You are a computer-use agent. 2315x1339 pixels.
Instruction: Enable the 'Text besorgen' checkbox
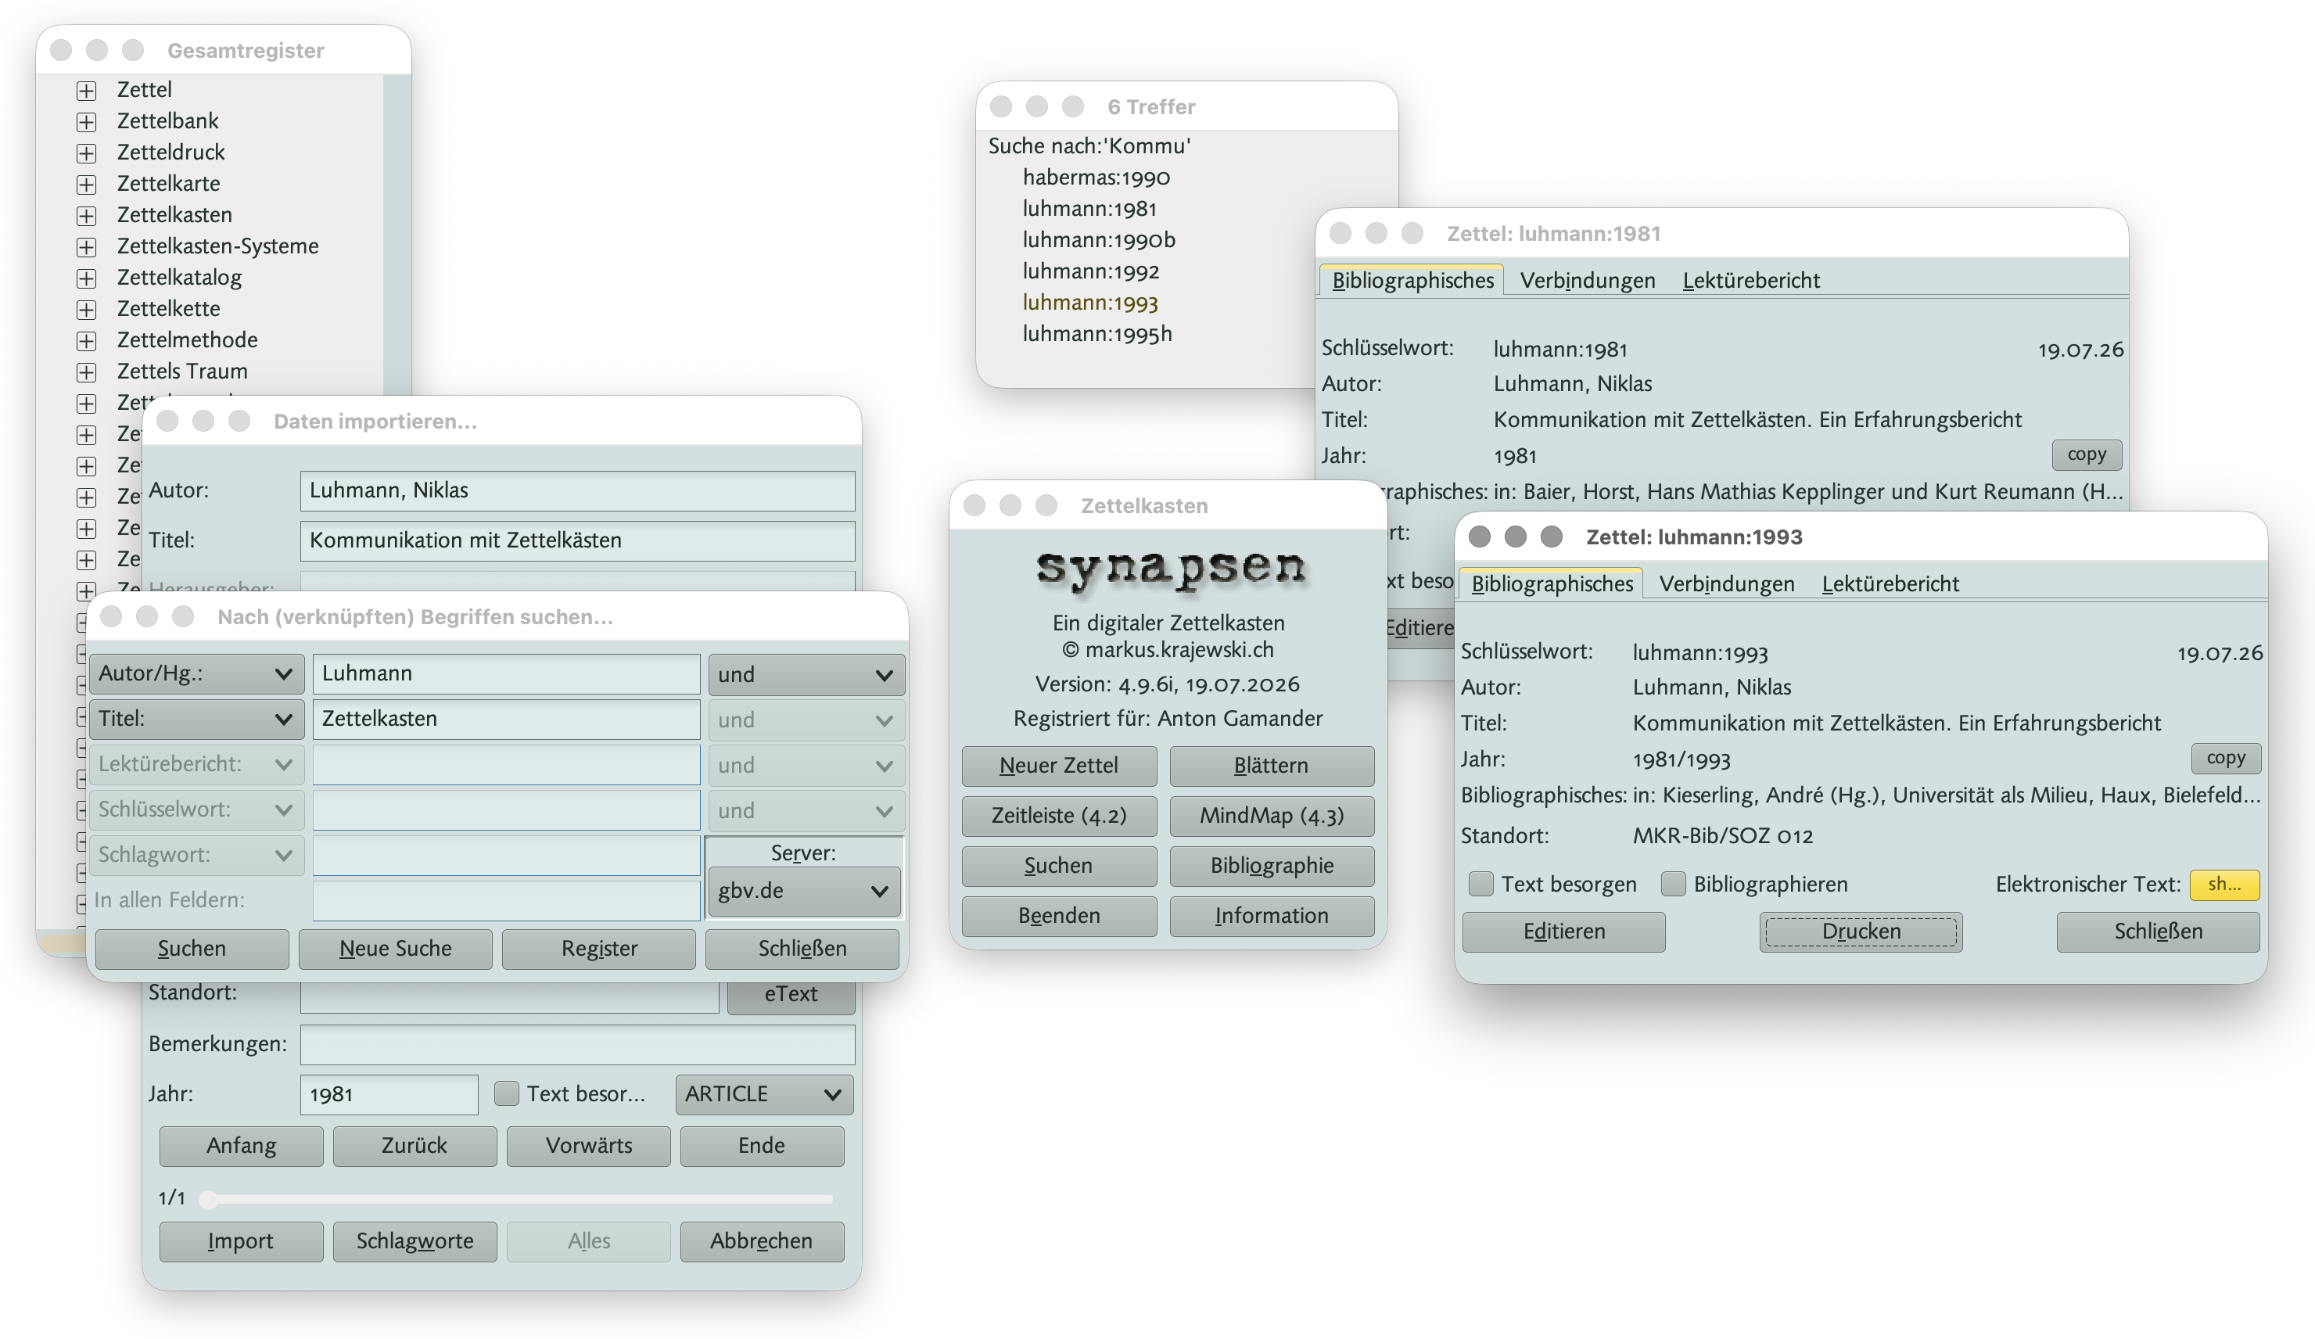coord(1481,885)
